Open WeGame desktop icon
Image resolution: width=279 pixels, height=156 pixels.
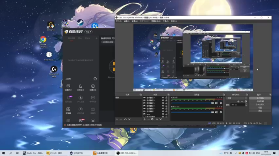point(51,26)
